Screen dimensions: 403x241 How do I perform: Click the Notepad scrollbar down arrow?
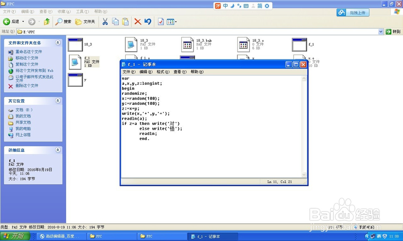(304, 175)
